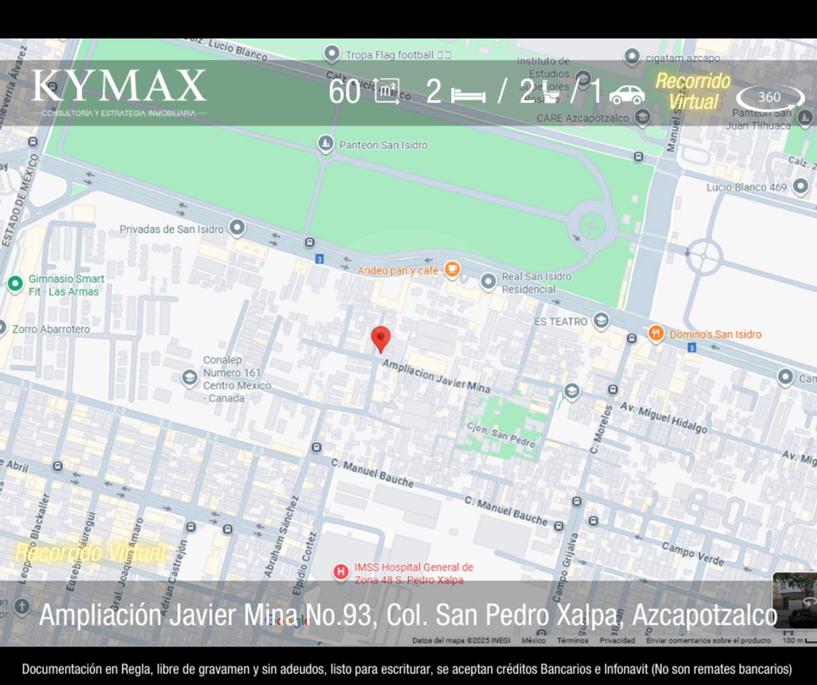Click the Lucio Blanco 469 pin
This screenshot has width=817, height=685.
coord(800,187)
